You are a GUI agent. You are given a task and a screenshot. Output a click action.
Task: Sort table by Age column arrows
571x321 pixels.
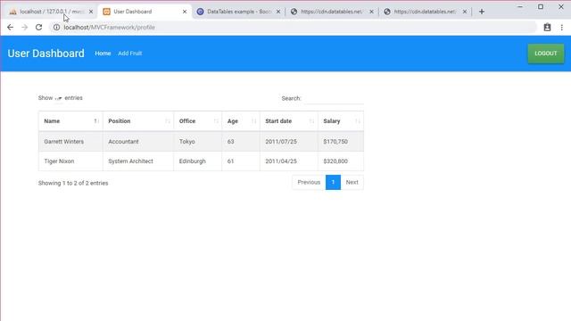[x=253, y=121]
